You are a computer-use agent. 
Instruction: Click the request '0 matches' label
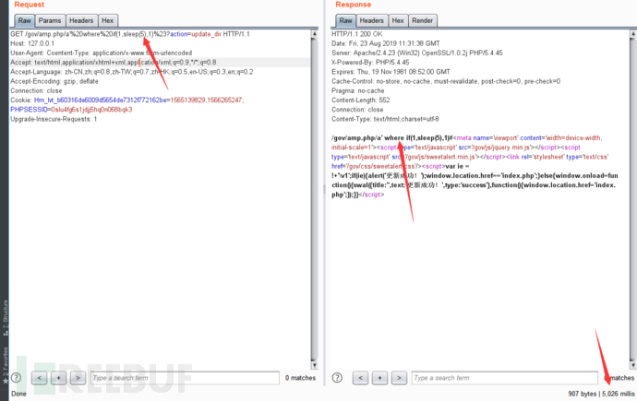click(x=300, y=378)
